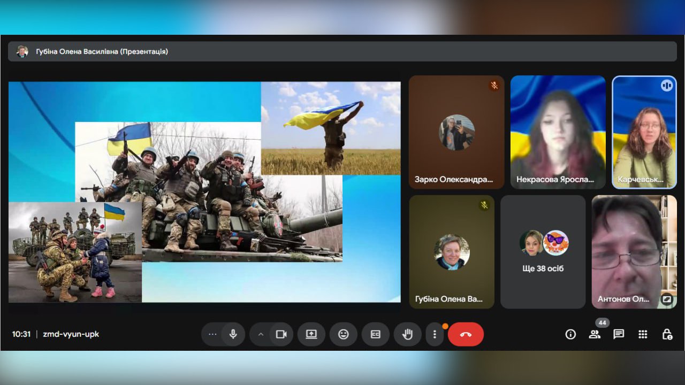Open host controls lock icon
685x385 pixels.
[x=667, y=334]
